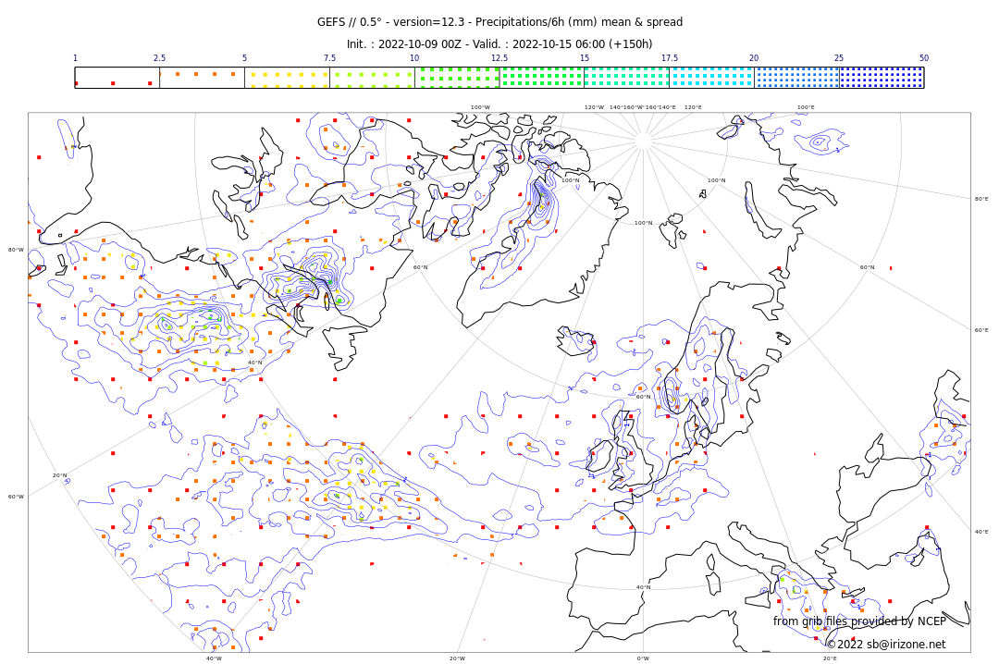Image resolution: width=999 pixels, height=664 pixels.
Task: Click the NCEP grib files credit text
Action: click(x=859, y=621)
